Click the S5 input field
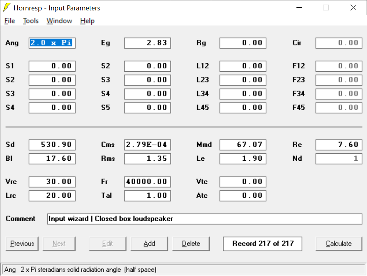 click(147, 108)
